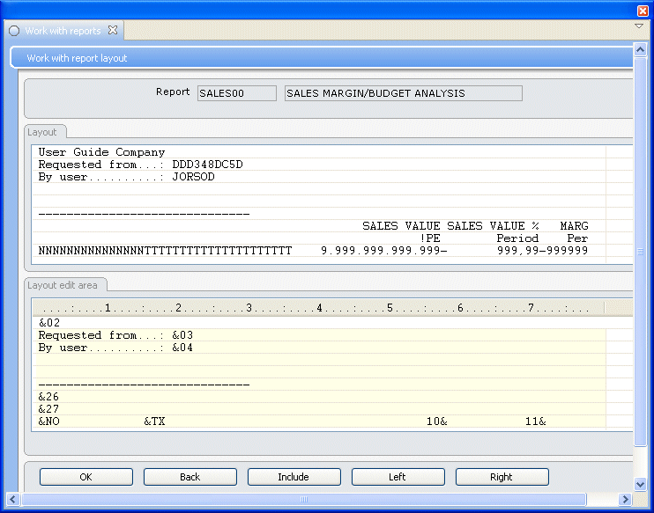
Task: Open the view menu chevron at top right
Action: [x=639, y=26]
